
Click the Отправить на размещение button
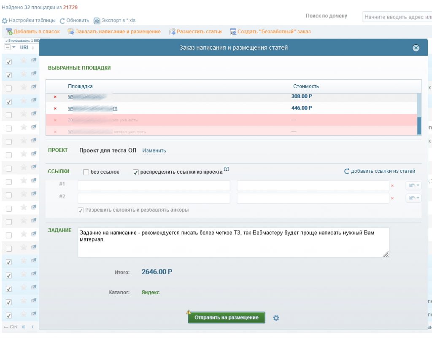[x=227, y=318]
